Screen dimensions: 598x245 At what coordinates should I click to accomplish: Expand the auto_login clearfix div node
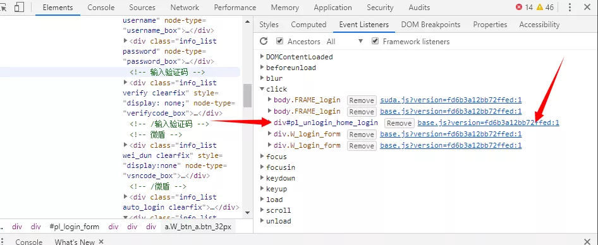pyautogui.click(x=126, y=196)
